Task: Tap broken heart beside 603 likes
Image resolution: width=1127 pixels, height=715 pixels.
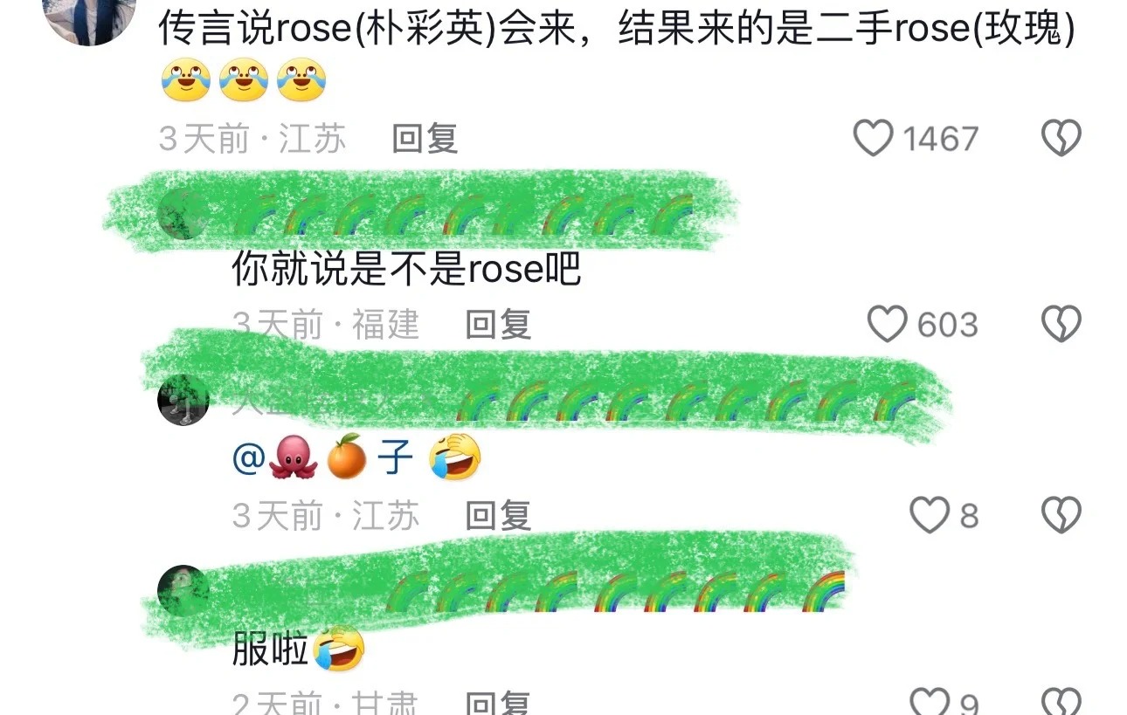Action: point(1061,325)
